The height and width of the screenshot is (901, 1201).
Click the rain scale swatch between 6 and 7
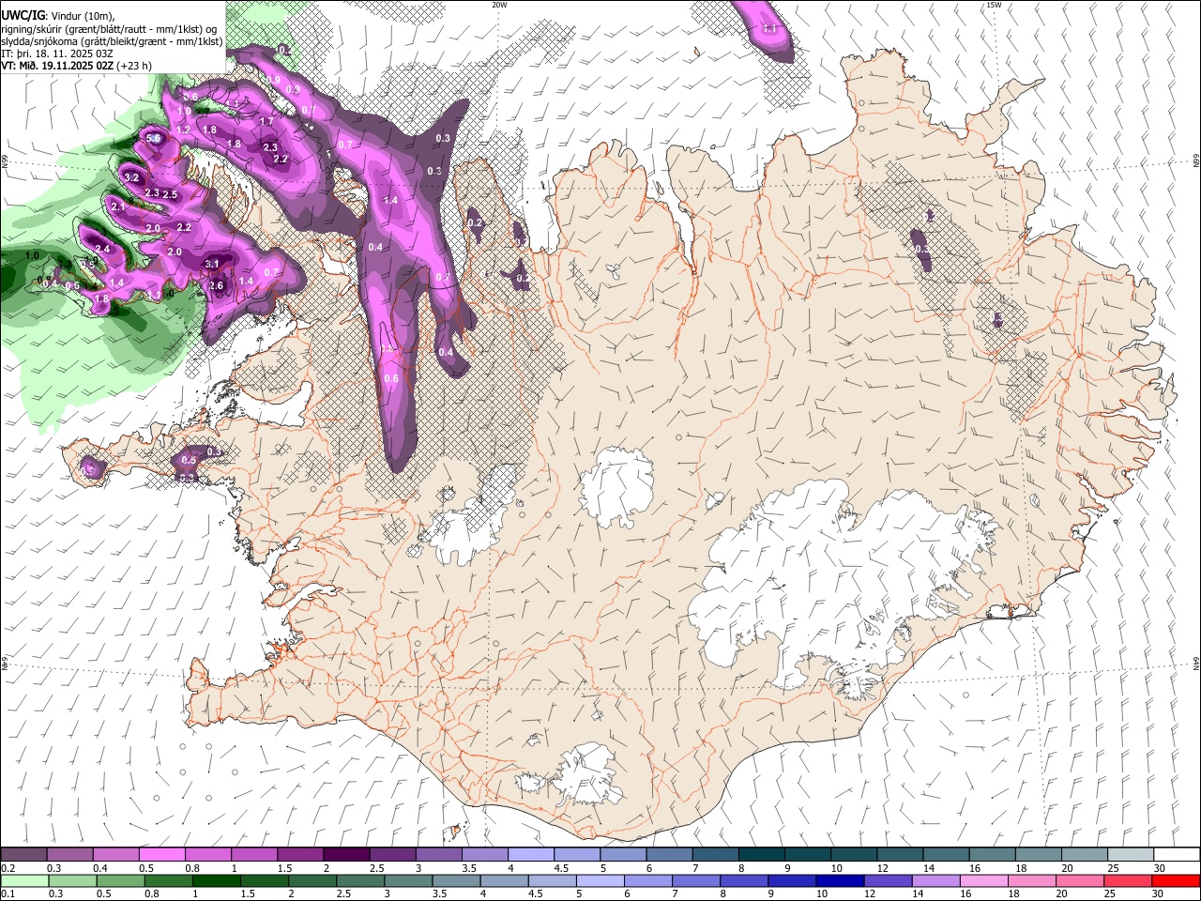click(647, 880)
